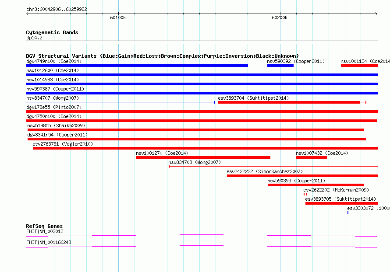Click the nsv1001270 (Coe2014) red bar

point(203,157)
